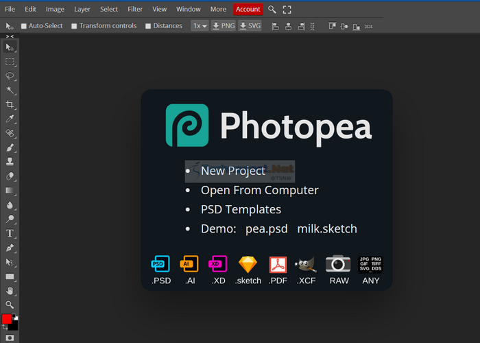
Task: Select the Move tool in left toolbar
Action: (10, 47)
